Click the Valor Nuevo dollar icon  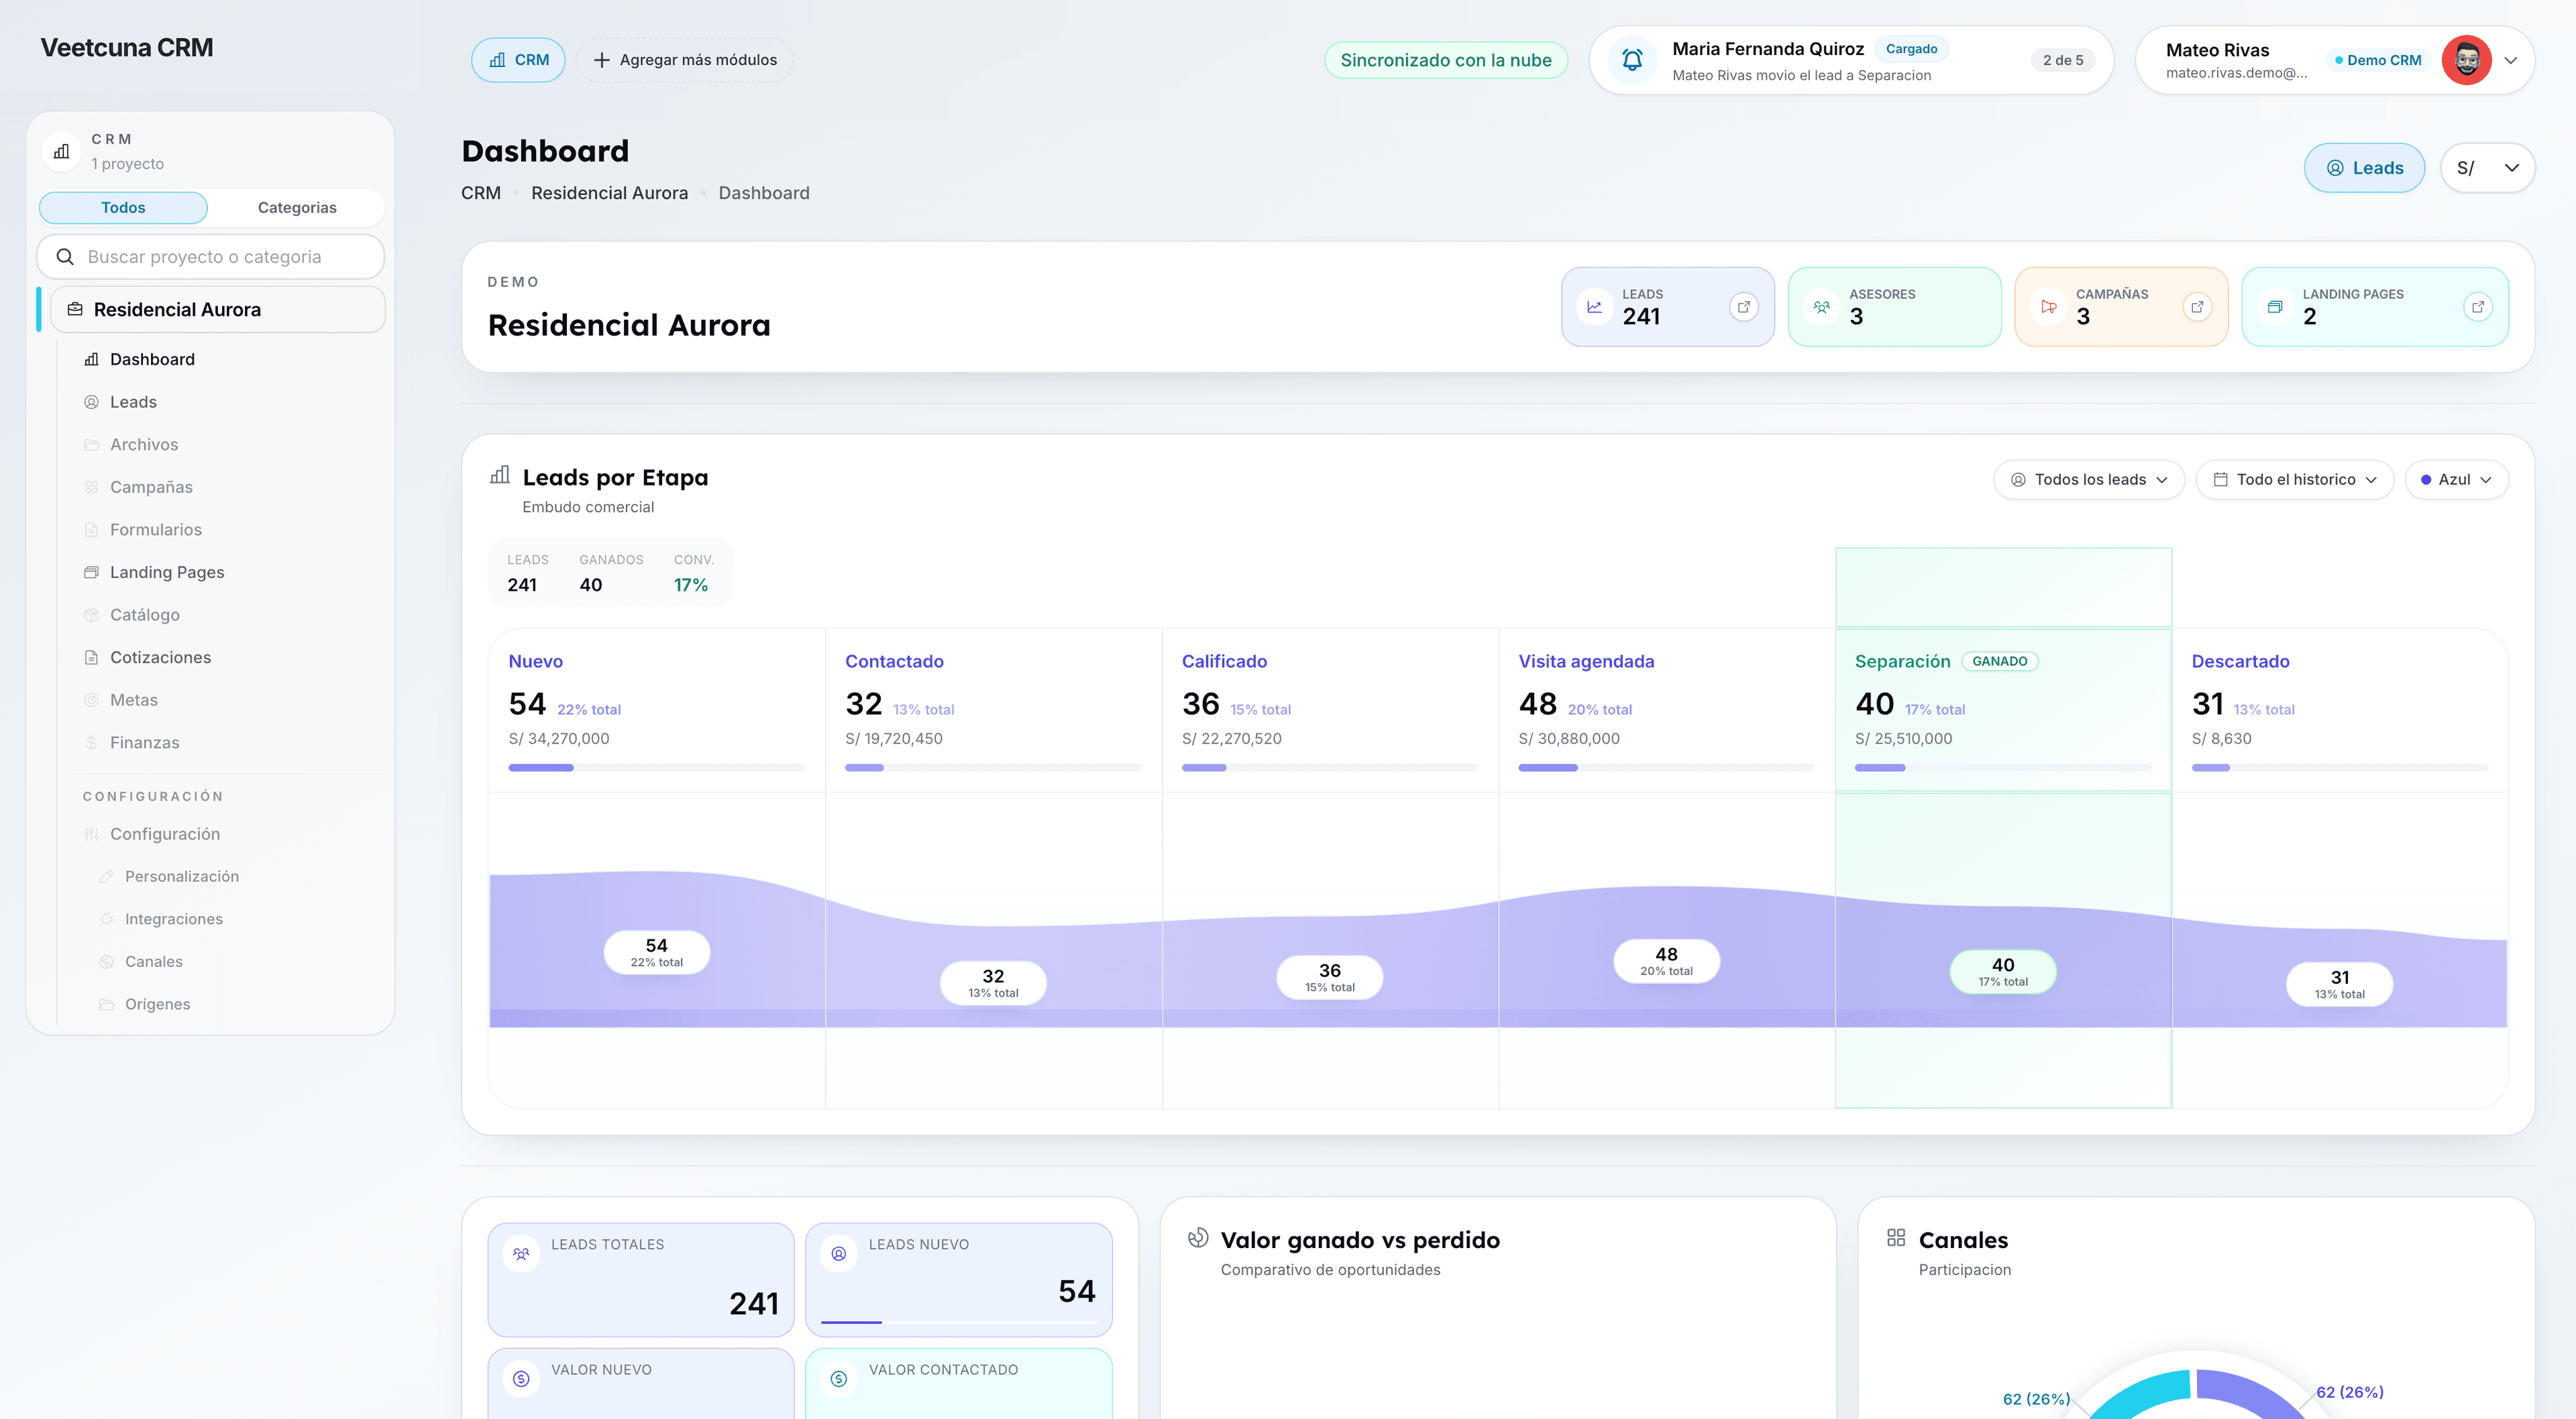[521, 1379]
